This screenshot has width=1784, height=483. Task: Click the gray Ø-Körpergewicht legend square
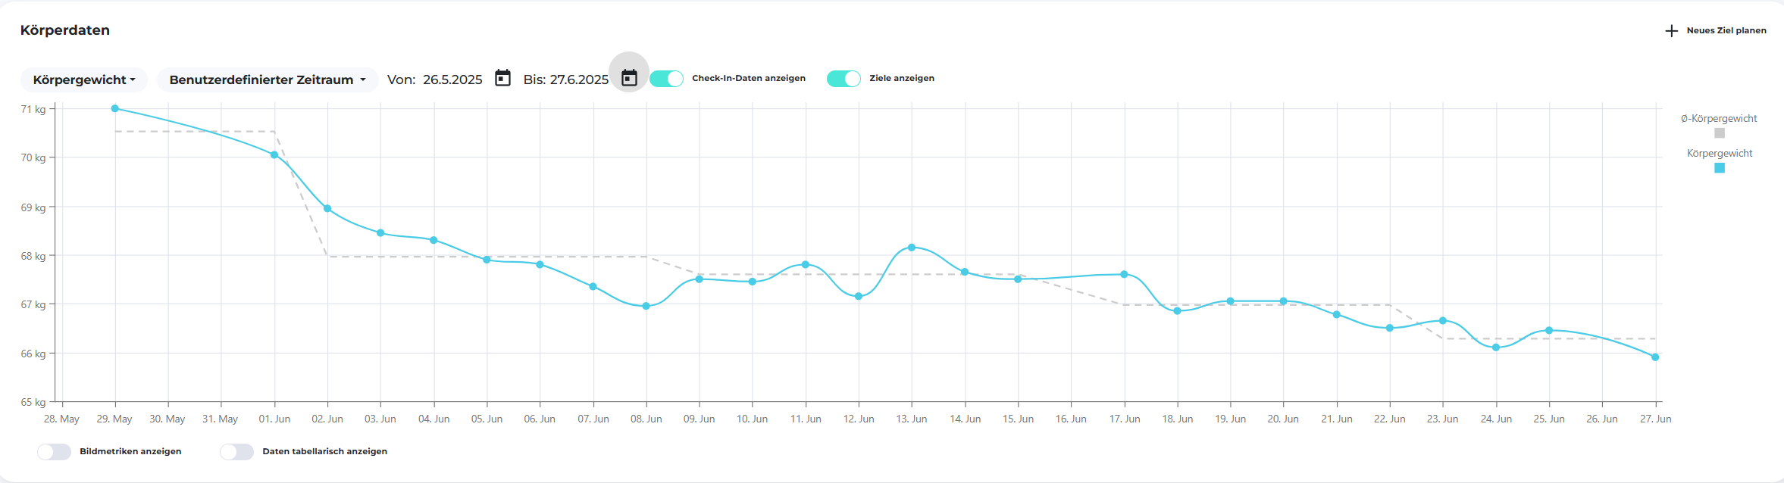tap(1720, 133)
